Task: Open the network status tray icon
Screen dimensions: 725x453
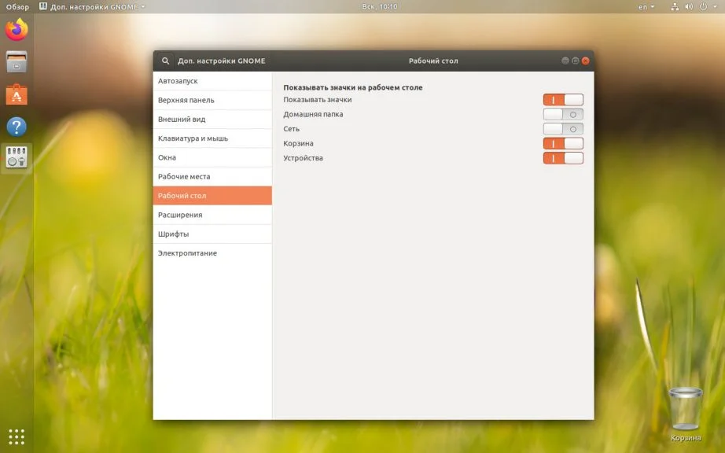Action: [x=675, y=6]
